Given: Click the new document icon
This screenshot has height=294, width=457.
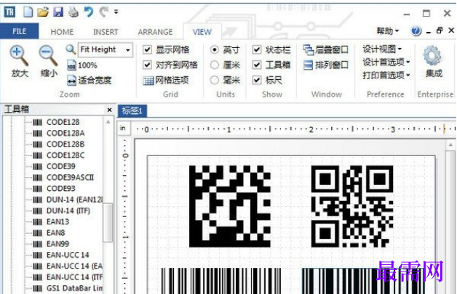Looking at the screenshot, I should pyautogui.click(x=28, y=12).
